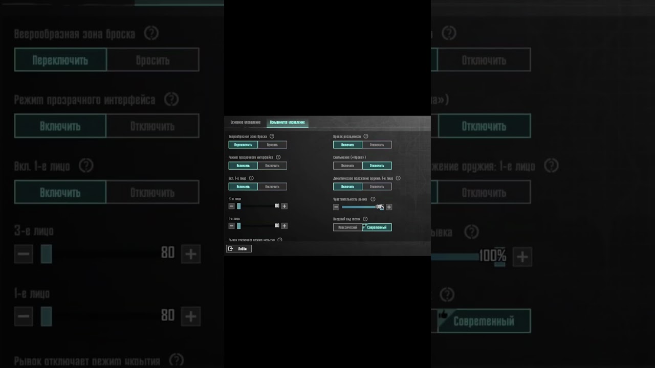
Task: Disable Бросок расходников with Отключить
Action: 377,145
